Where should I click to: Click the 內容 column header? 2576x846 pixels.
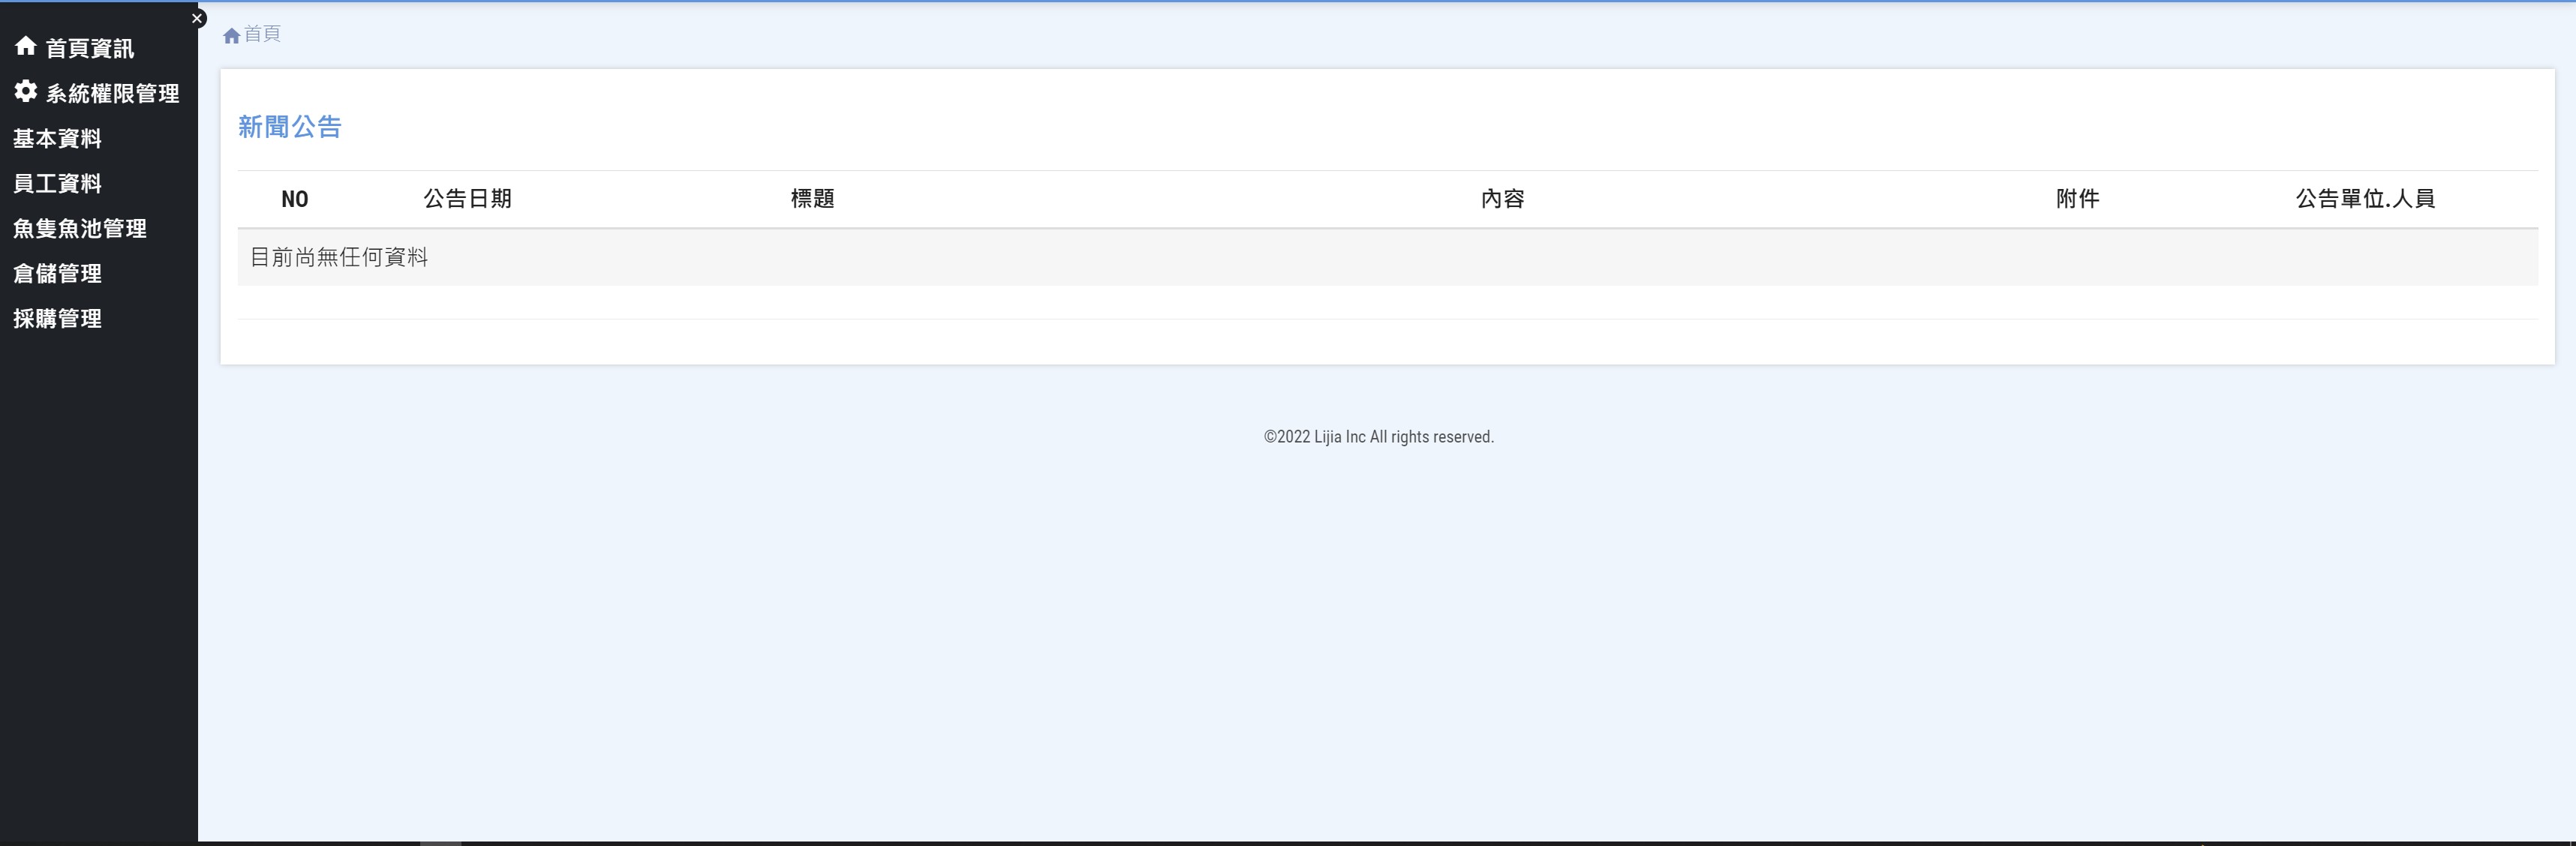1502,198
